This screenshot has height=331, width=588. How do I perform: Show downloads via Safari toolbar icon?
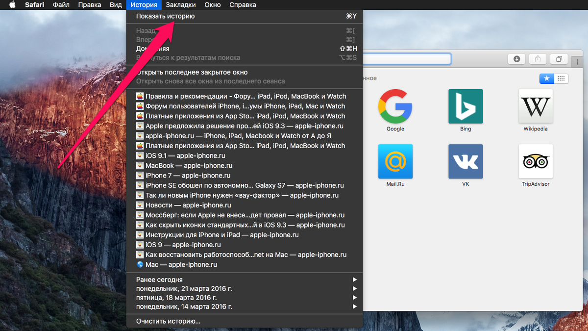point(516,59)
